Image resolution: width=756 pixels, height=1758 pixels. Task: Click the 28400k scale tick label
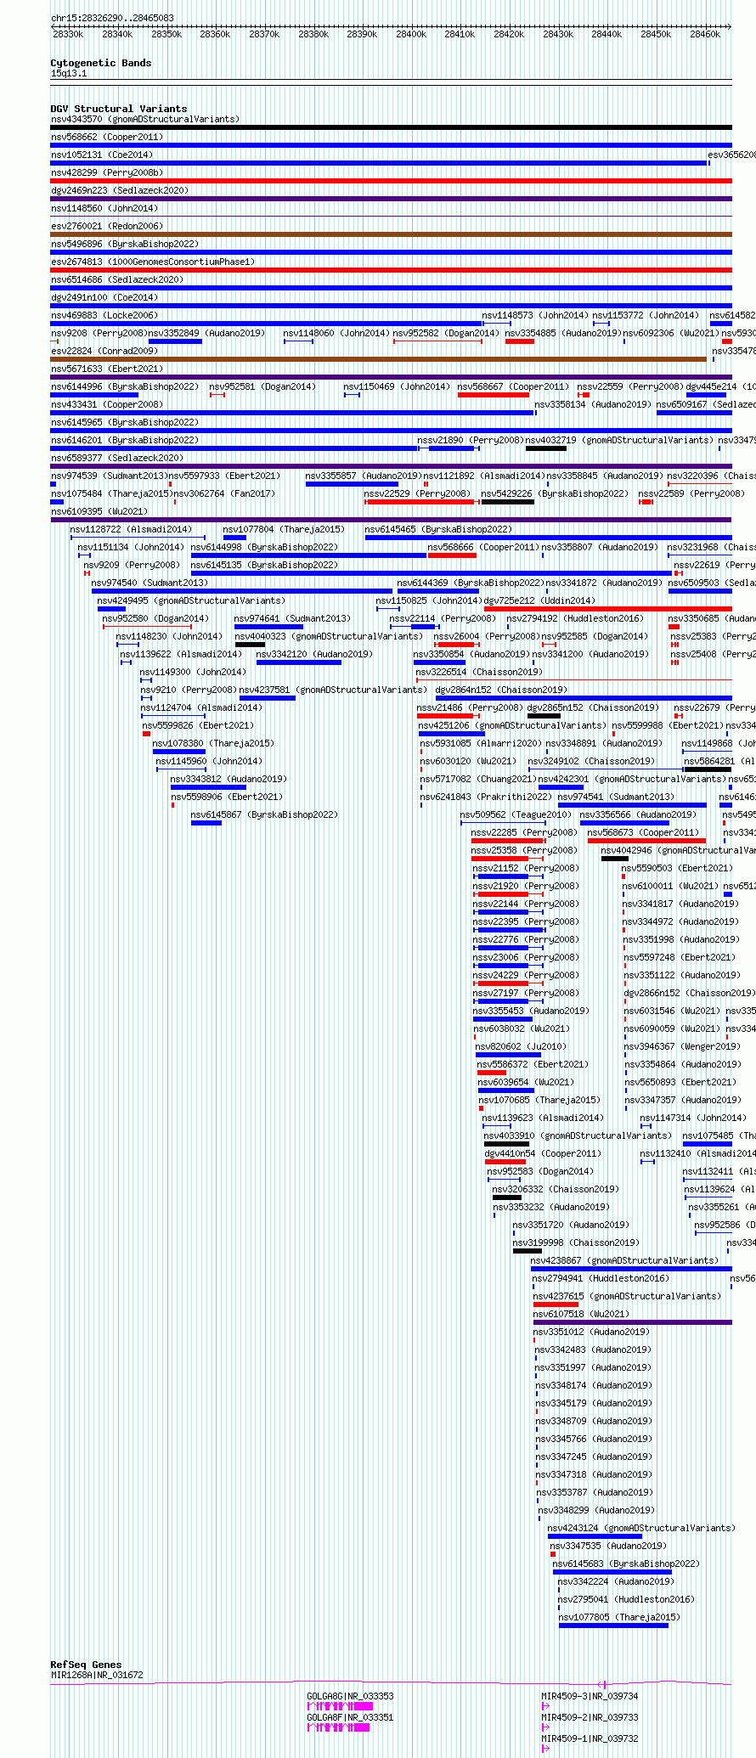tap(411, 34)
